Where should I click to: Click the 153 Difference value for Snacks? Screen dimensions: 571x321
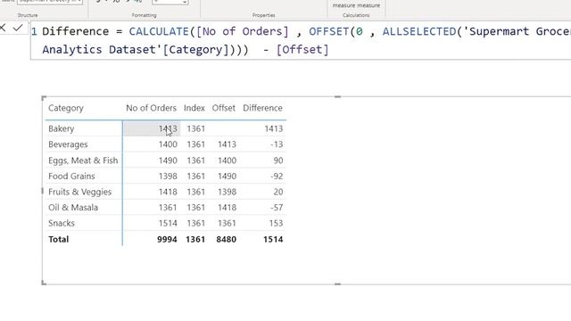tap(276, 223)
